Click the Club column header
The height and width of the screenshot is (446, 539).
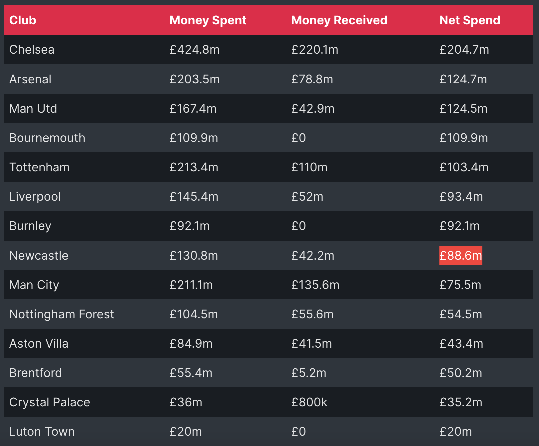click(x=23, y=20)
